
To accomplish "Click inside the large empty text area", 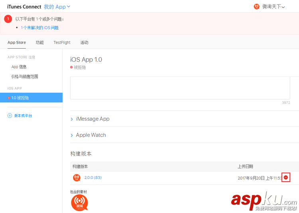I will (180, 88).
